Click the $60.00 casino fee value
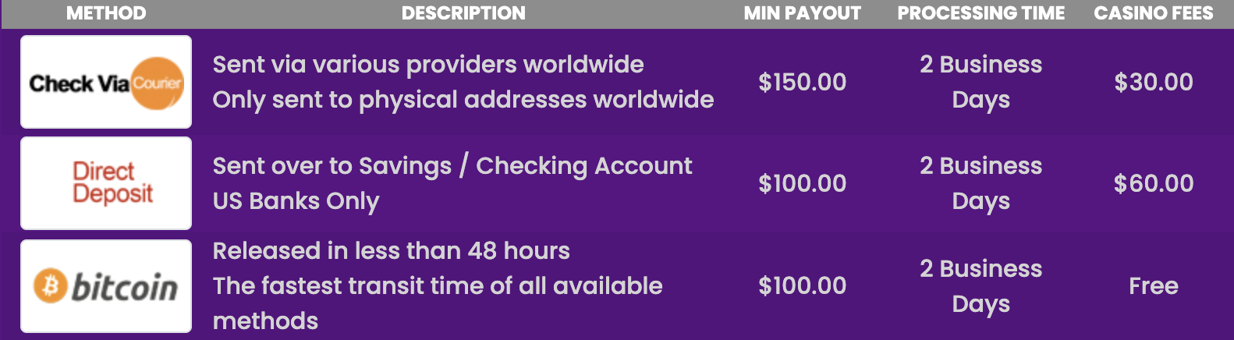The width and height of the screenshot is (1234, 340). tap(1153, 183)
